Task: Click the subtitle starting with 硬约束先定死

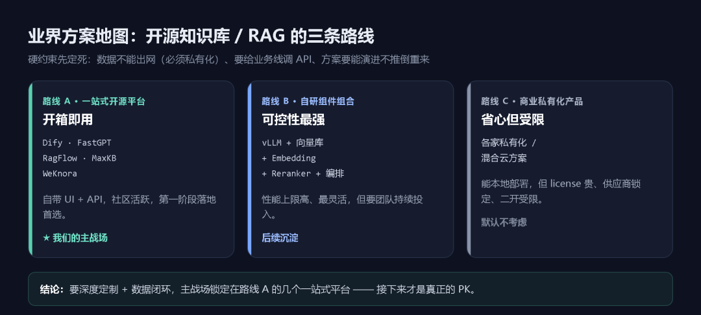Action: [228, 60]
